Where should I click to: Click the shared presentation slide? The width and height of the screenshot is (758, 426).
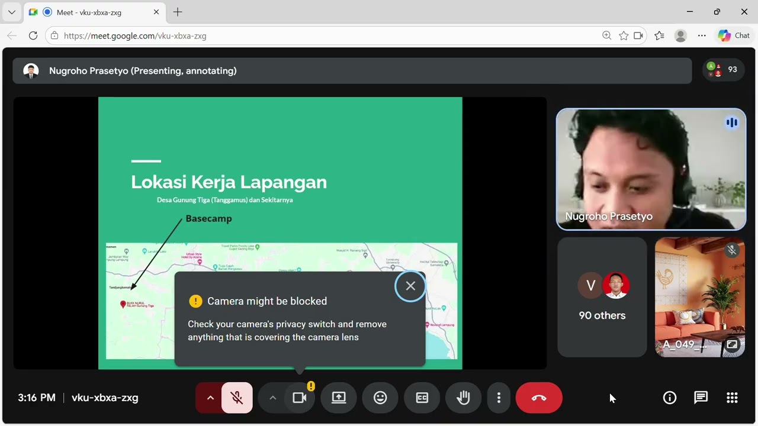click(x=280, y=233)
